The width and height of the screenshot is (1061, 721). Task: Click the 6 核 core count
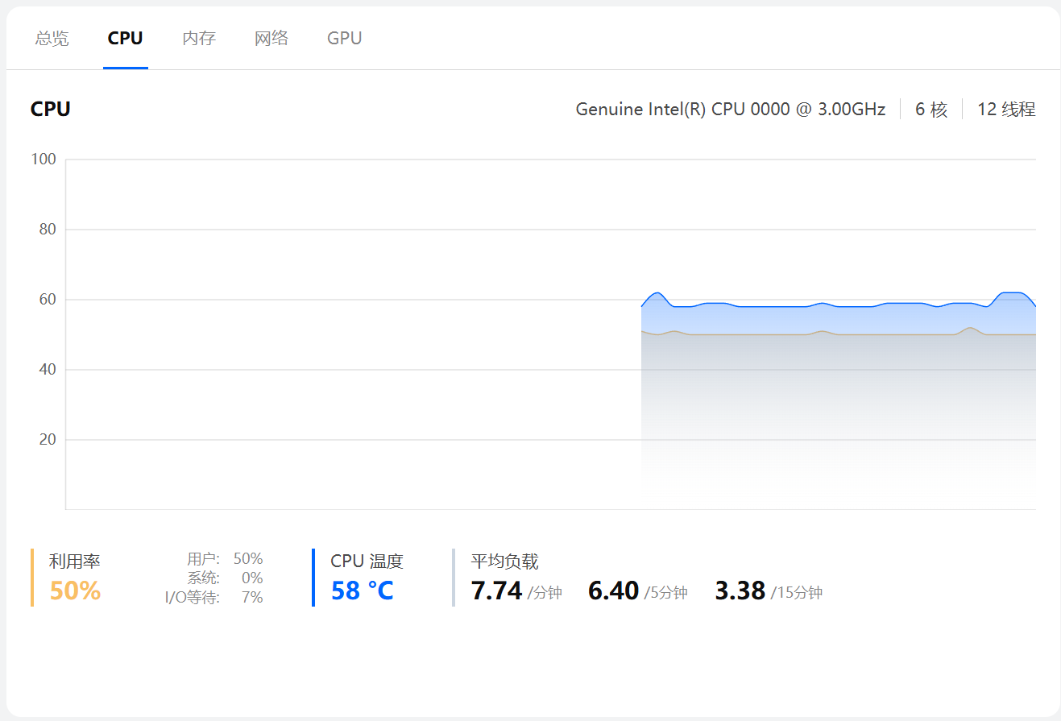(931, 110)
